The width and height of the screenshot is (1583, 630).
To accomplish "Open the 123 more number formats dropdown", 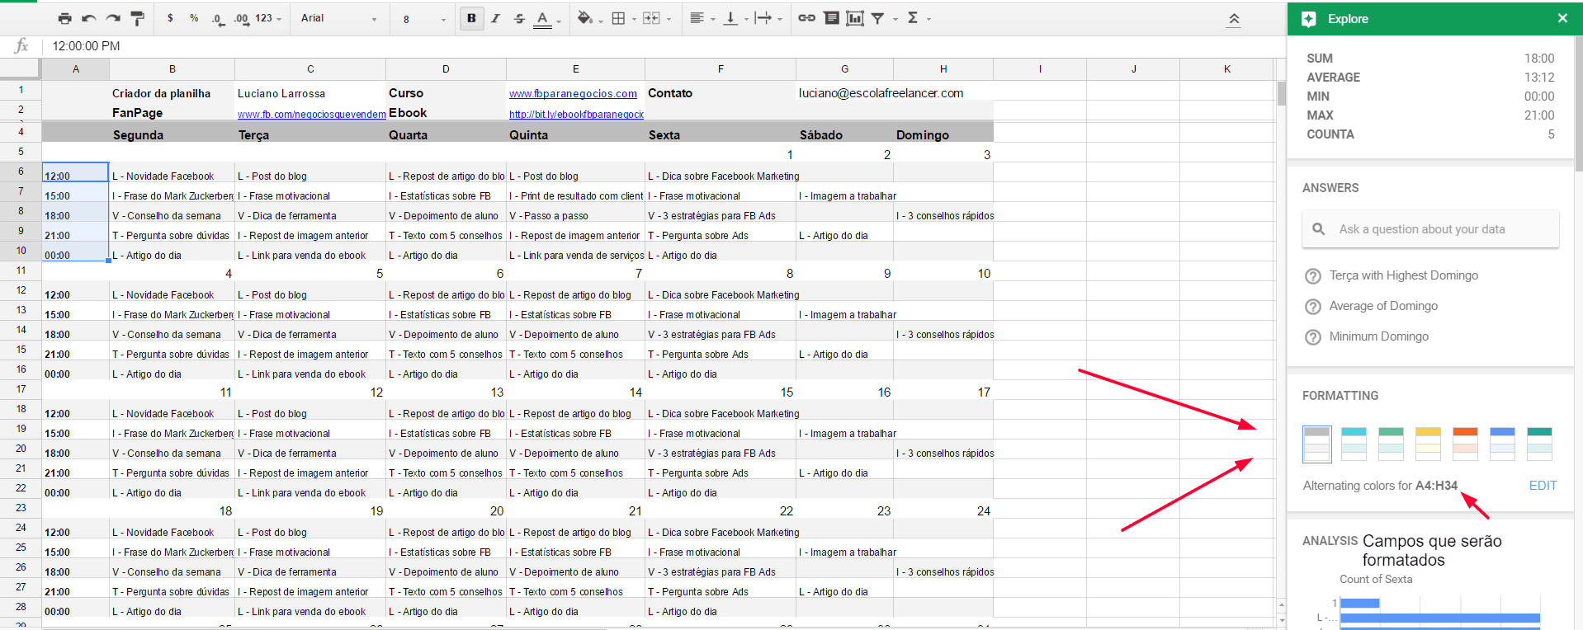I will pos(268,18).
